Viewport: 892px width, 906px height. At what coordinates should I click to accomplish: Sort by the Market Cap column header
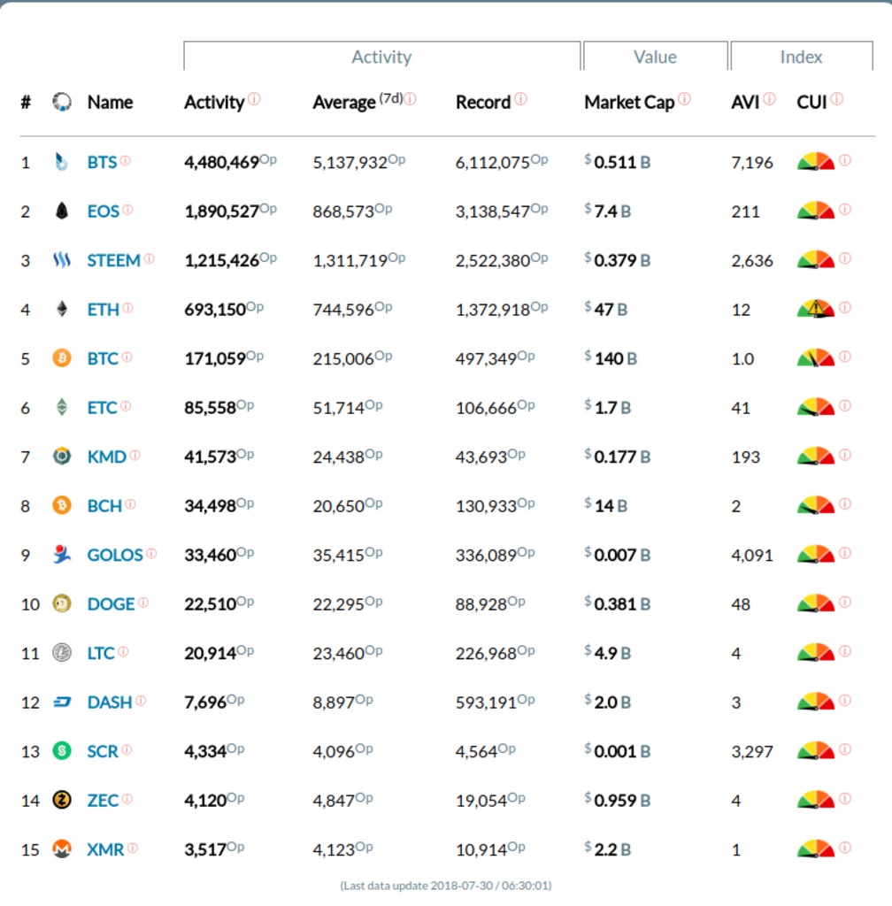pos(629,103)
